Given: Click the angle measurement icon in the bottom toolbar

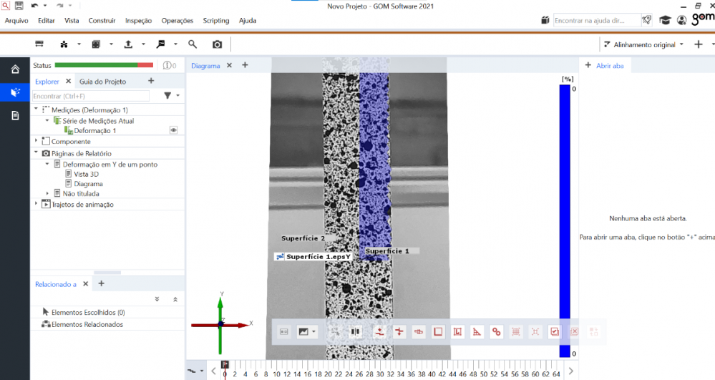Looking at the screenshot, I should coord(477,332).
